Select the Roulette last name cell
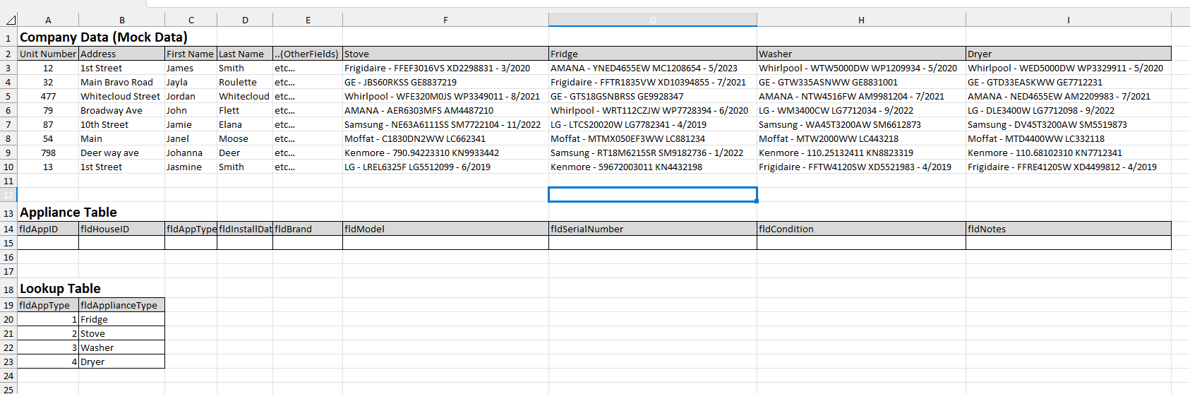The height and width of the screenshot is (394, 1190). (x=245, y=82)
